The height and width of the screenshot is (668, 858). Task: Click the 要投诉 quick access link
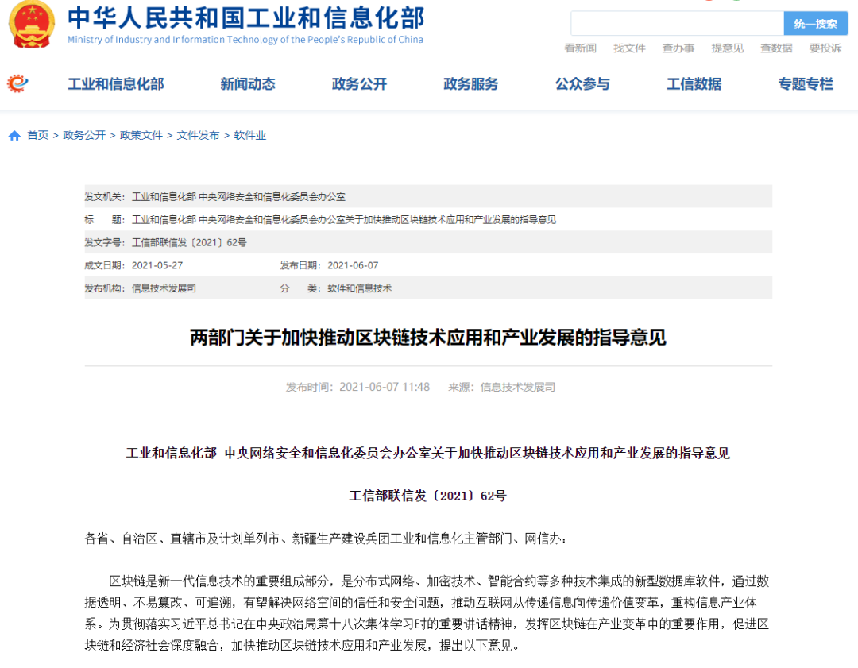point(824,48)
